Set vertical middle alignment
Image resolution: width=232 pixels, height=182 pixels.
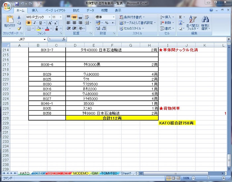click(74, 17)
